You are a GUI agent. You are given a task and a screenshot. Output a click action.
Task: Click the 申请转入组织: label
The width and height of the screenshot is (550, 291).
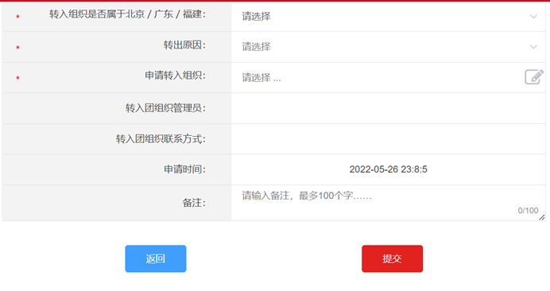[x=176, y=76]
